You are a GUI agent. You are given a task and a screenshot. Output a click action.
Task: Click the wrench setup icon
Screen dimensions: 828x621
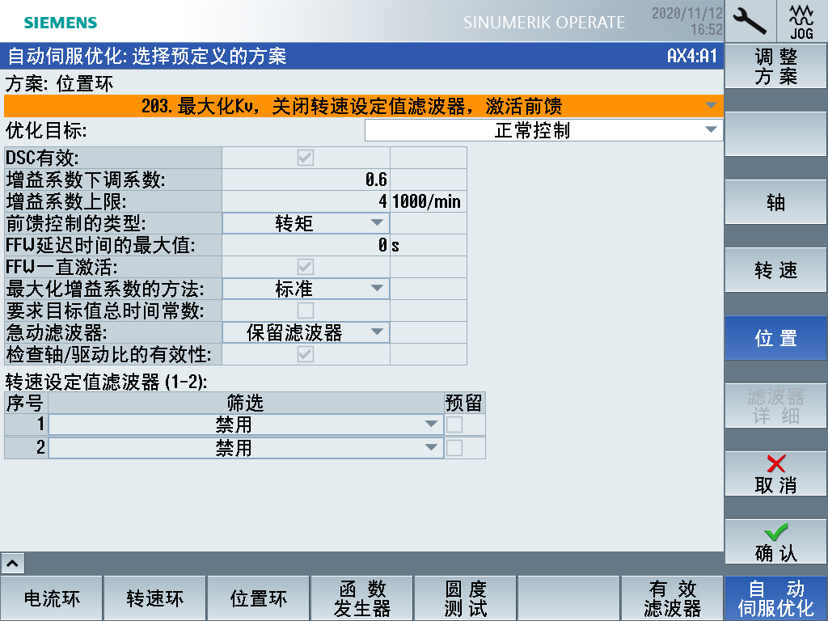point(750,20)
